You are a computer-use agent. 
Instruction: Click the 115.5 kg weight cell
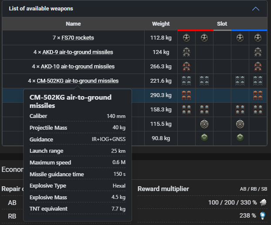(161, 124)
